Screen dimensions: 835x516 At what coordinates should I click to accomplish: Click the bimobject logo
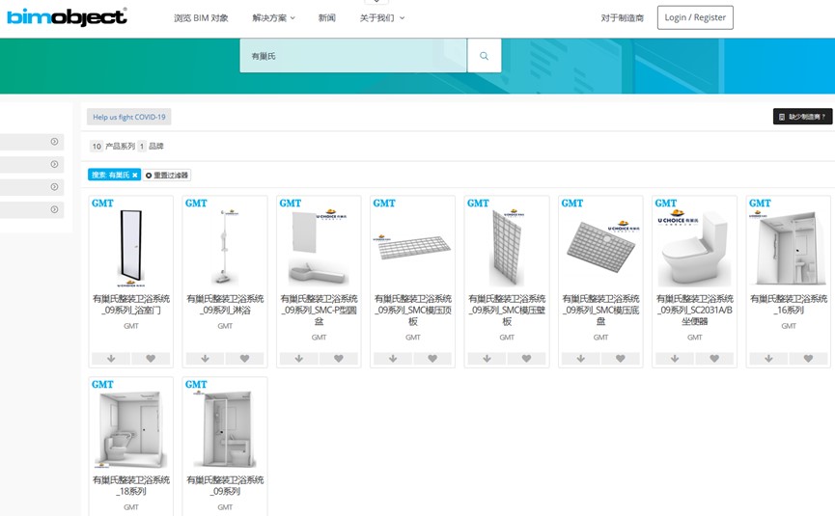[67, 17]
